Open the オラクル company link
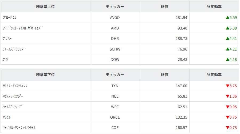 coord(6,117)
